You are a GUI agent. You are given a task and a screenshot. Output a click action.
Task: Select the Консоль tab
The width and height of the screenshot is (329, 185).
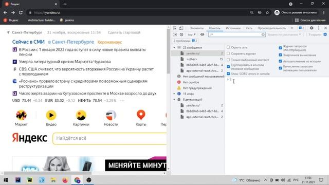pos(215,28)
